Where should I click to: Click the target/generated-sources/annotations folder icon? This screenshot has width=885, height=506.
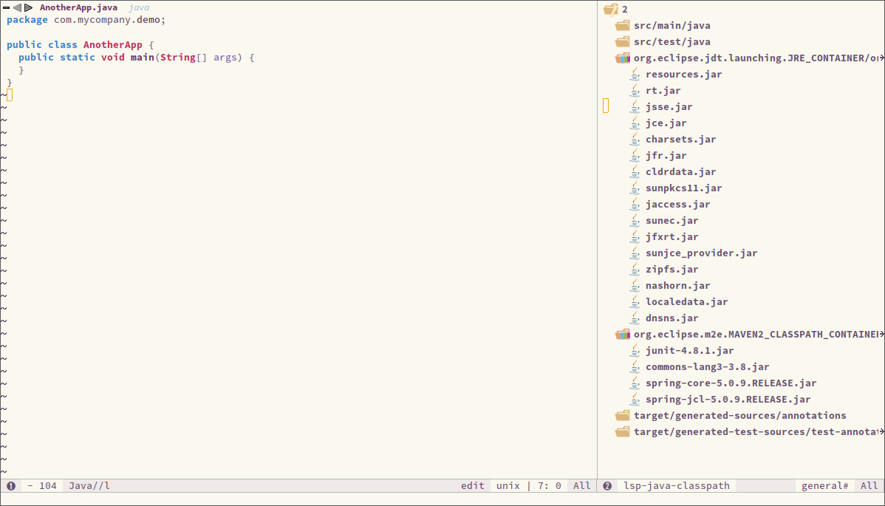click(623, 416)
